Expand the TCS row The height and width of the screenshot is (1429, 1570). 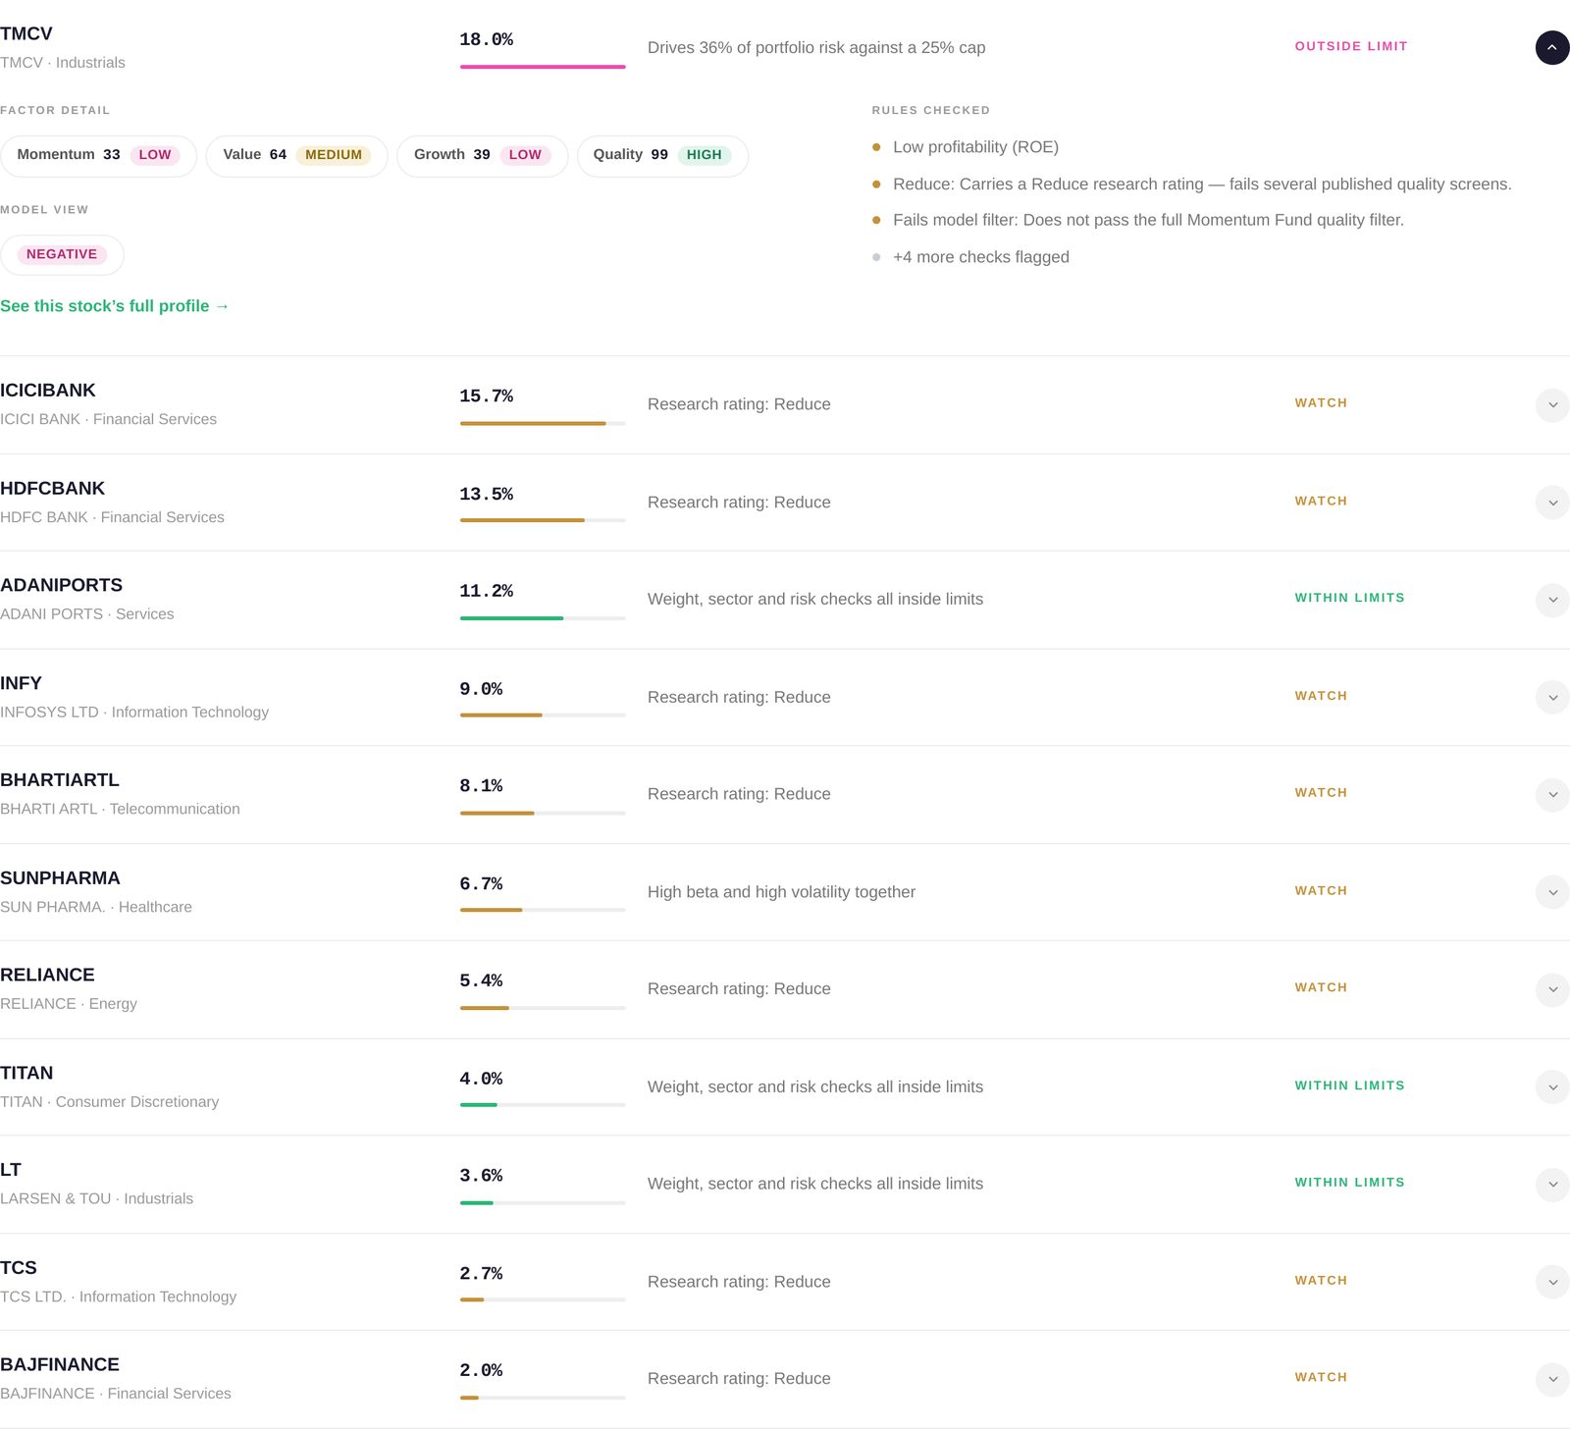pyautogui.click(x=1551, y=1282)
